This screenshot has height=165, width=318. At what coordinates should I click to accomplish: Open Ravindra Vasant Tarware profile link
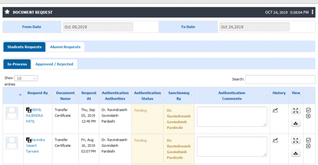click(x=35, y=145)
